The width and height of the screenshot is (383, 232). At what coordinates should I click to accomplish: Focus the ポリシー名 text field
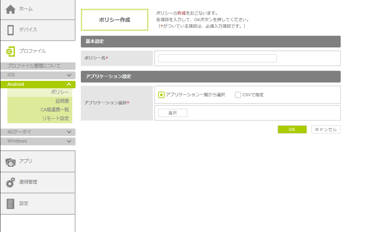(x=217, y=58)
